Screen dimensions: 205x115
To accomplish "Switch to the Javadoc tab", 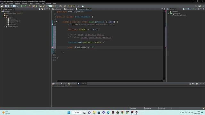I will coord(64,84).
